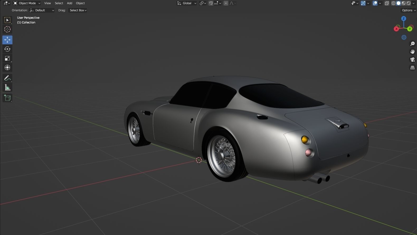
Task: Open the View menu
Action: (48, 3)
